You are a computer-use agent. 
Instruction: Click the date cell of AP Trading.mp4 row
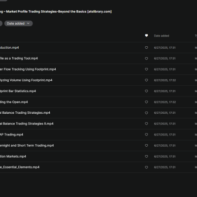pyautogui.click(x=164, y=134)
